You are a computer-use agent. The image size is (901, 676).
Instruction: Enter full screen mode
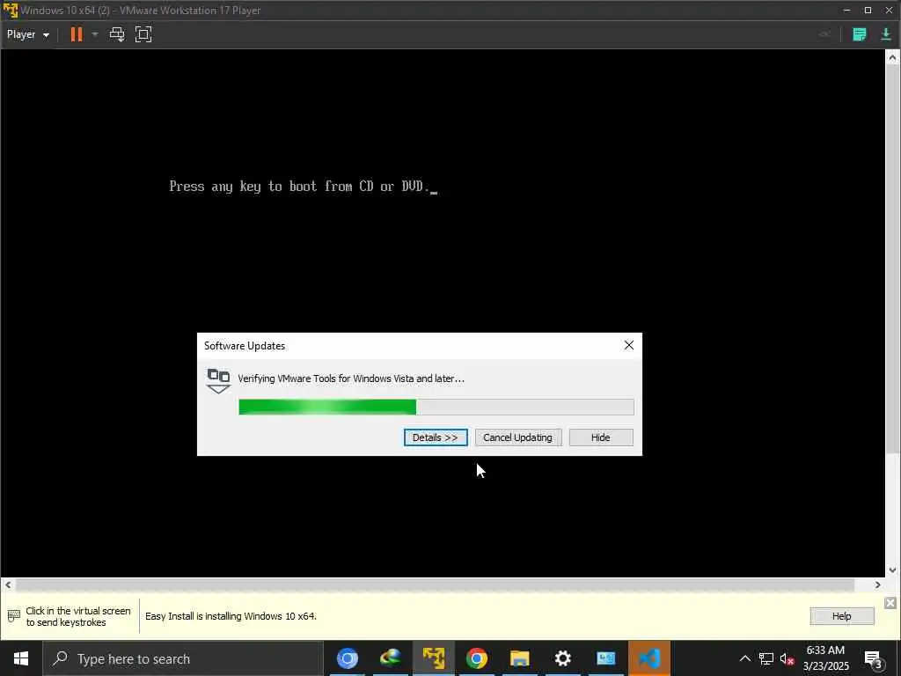(143, 34)
